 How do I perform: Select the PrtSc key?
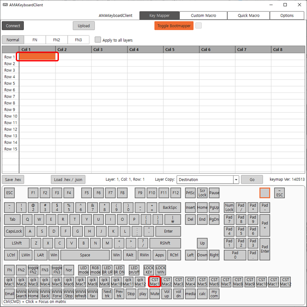(190, 193)
